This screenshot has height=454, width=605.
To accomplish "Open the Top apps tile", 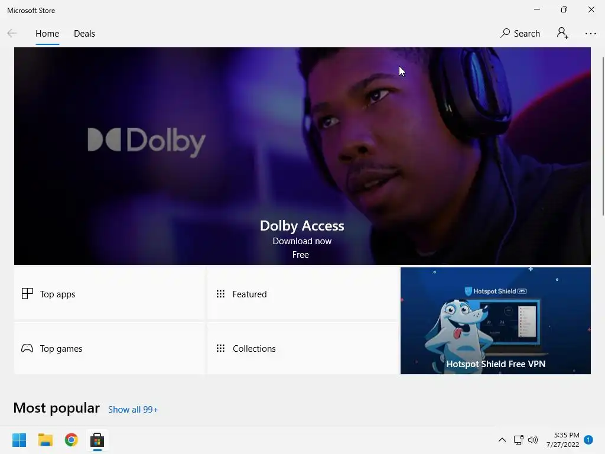I will click(x=109, y=294).
